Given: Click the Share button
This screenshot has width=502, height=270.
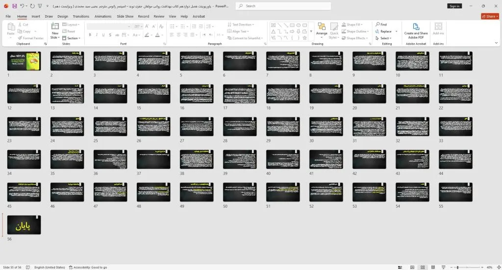Looking at the screenshot, I should tap(490, 16).
